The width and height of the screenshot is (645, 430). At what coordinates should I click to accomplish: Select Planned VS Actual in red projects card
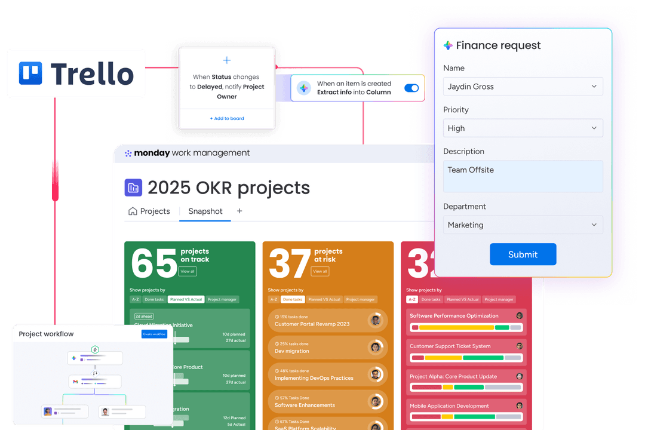click(x=462, y=300)
